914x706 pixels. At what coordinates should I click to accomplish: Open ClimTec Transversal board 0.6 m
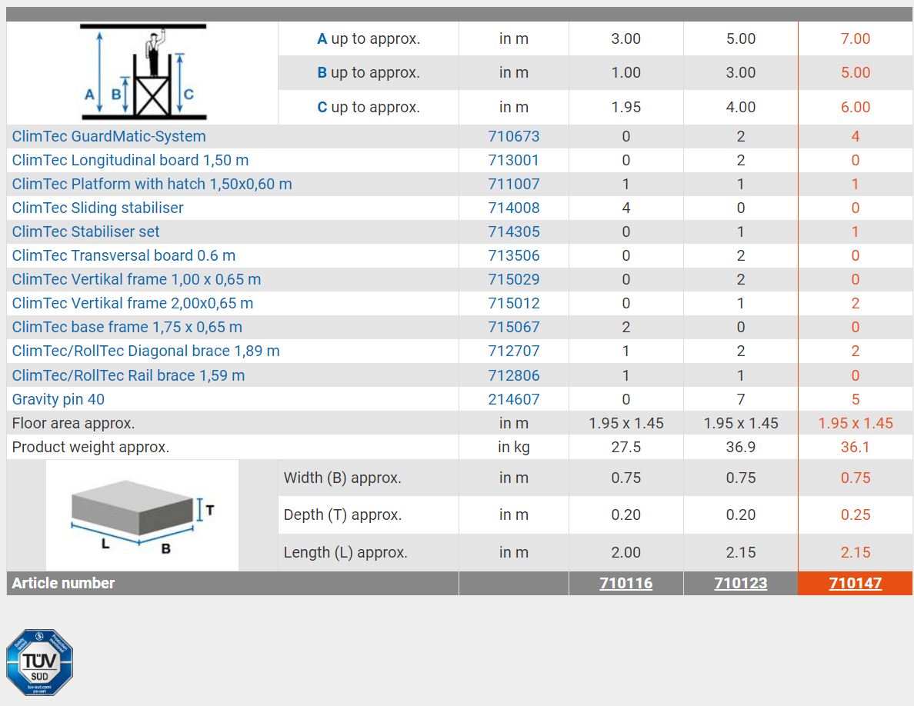point(124,256)
